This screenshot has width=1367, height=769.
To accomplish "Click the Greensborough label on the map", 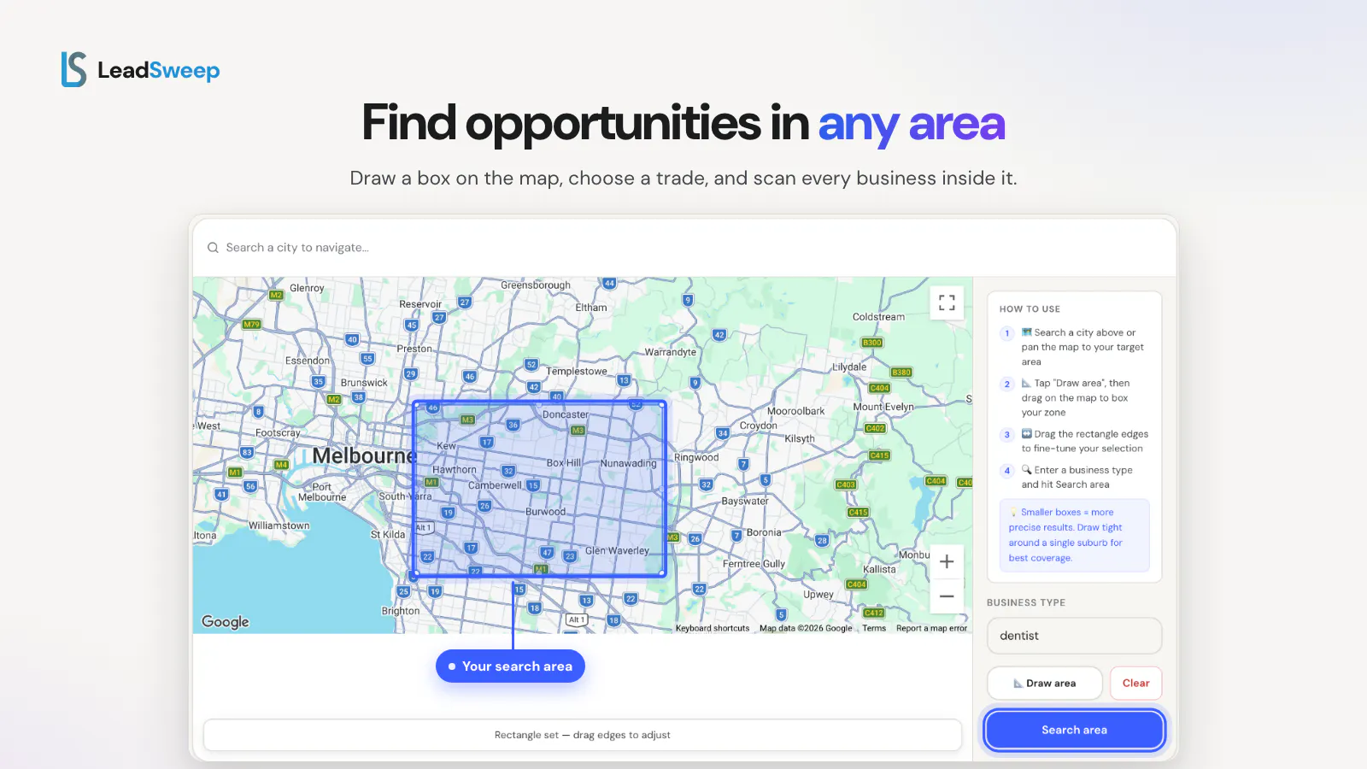I will pyautogui.click(x=536, y=285).
